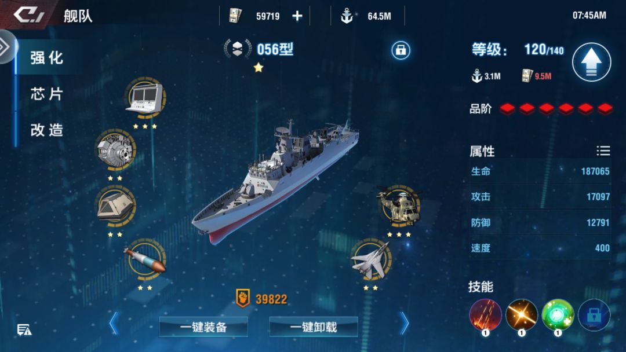The height and width of the screenshot is (352, 626).
Task: Go to next ship with right arrow
Action: 404,322
